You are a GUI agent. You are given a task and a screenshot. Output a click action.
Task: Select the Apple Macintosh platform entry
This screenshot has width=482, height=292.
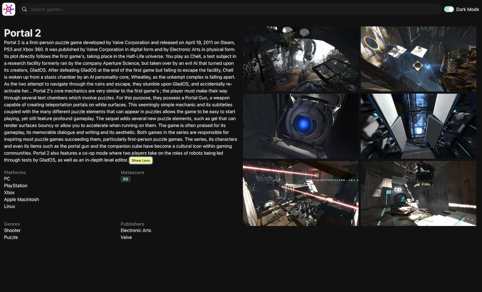(x=22, y=200)
